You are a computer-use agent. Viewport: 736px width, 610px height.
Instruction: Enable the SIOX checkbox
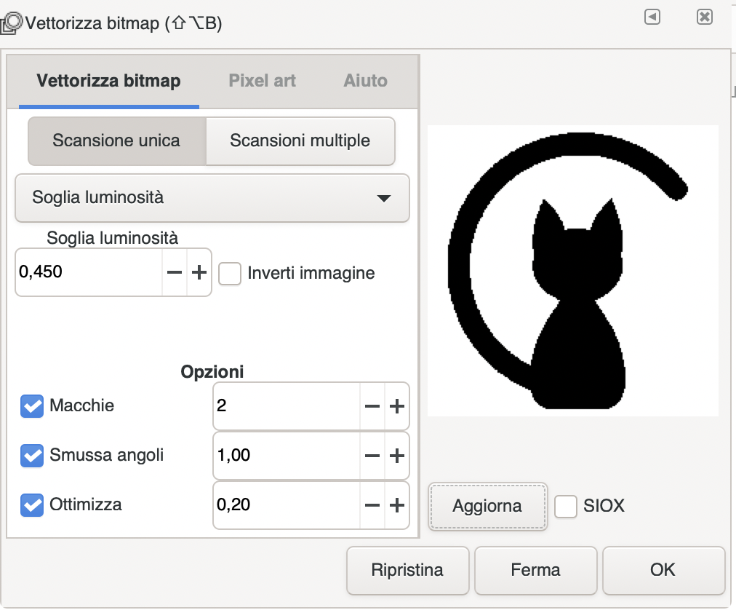coord(566,506)
